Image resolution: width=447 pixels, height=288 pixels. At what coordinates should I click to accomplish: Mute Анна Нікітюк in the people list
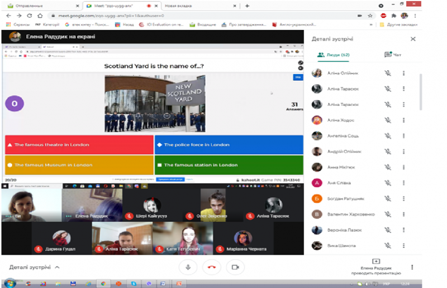[x=388, y=167]
